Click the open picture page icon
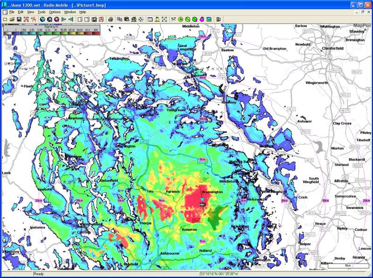 point(87,19)
